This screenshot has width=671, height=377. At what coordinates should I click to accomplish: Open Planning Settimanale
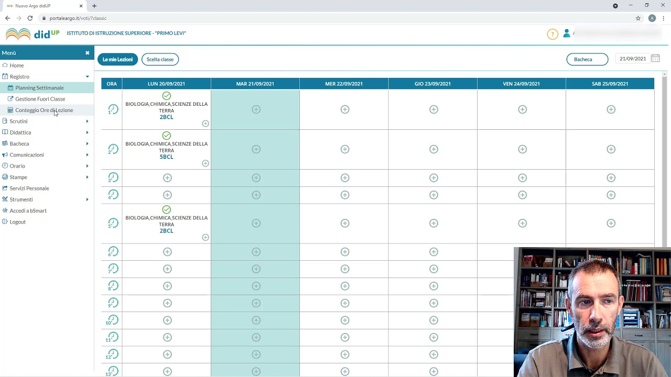coord(39,88)
